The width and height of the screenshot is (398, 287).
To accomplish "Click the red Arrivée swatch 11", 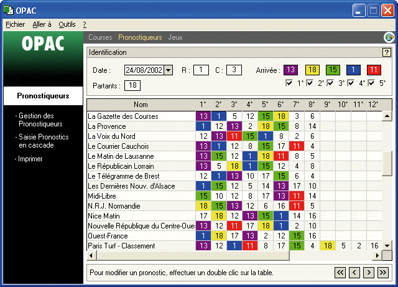I will click(x=374, y=70).
